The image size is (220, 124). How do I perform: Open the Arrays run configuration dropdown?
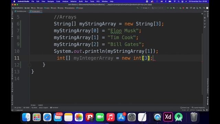pyautogui.click(x=145, y=8)
